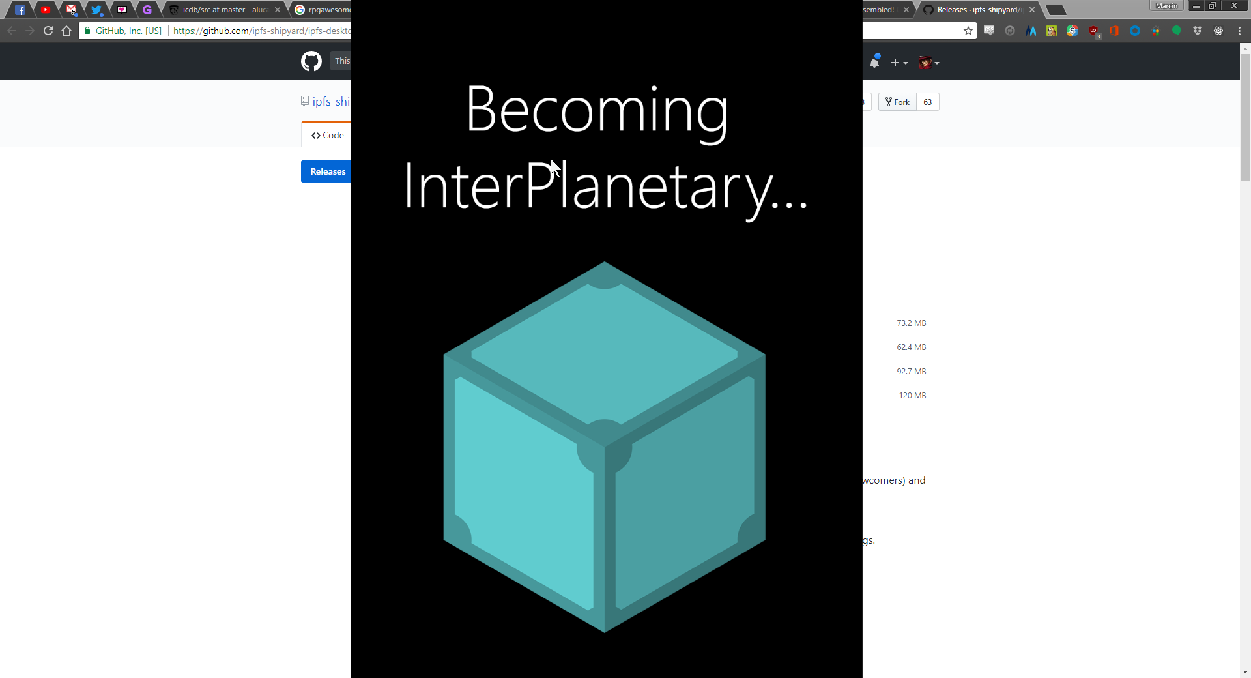Viewport: 1251px width, 678px height.
Task: Switch to the pinned Facebook tab
Action: click(20, 10)
